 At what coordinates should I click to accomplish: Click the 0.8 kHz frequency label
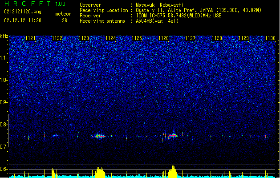4,125
